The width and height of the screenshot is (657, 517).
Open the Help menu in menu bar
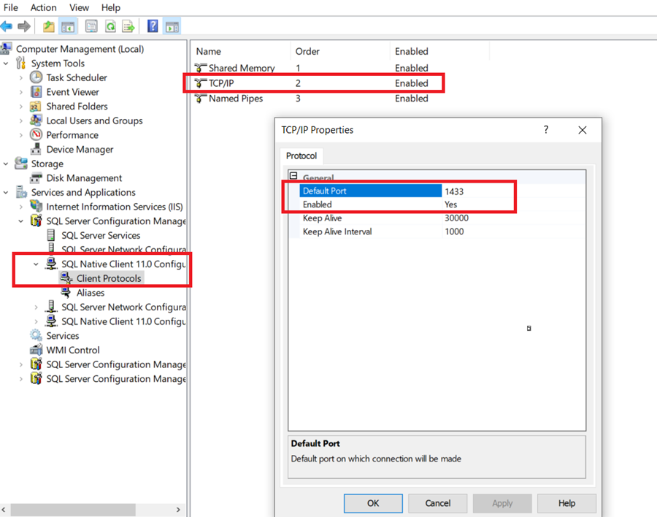(x=111, y=7)
